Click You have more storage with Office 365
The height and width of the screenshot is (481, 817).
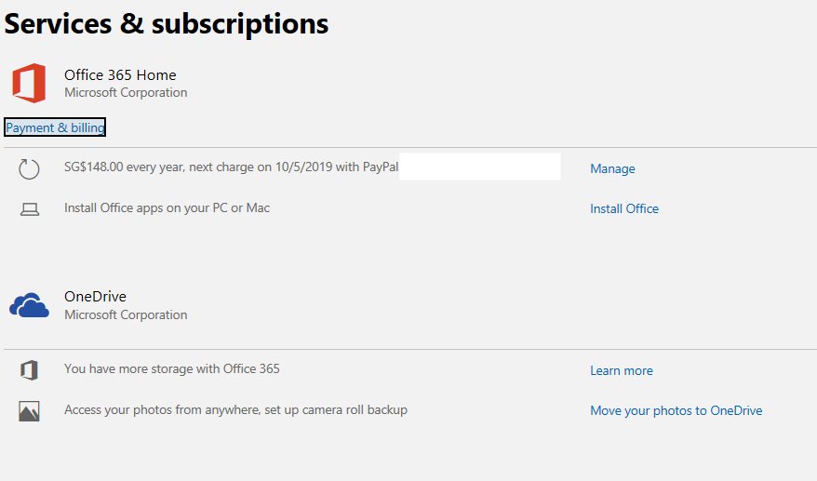click(x=172, y=369)
